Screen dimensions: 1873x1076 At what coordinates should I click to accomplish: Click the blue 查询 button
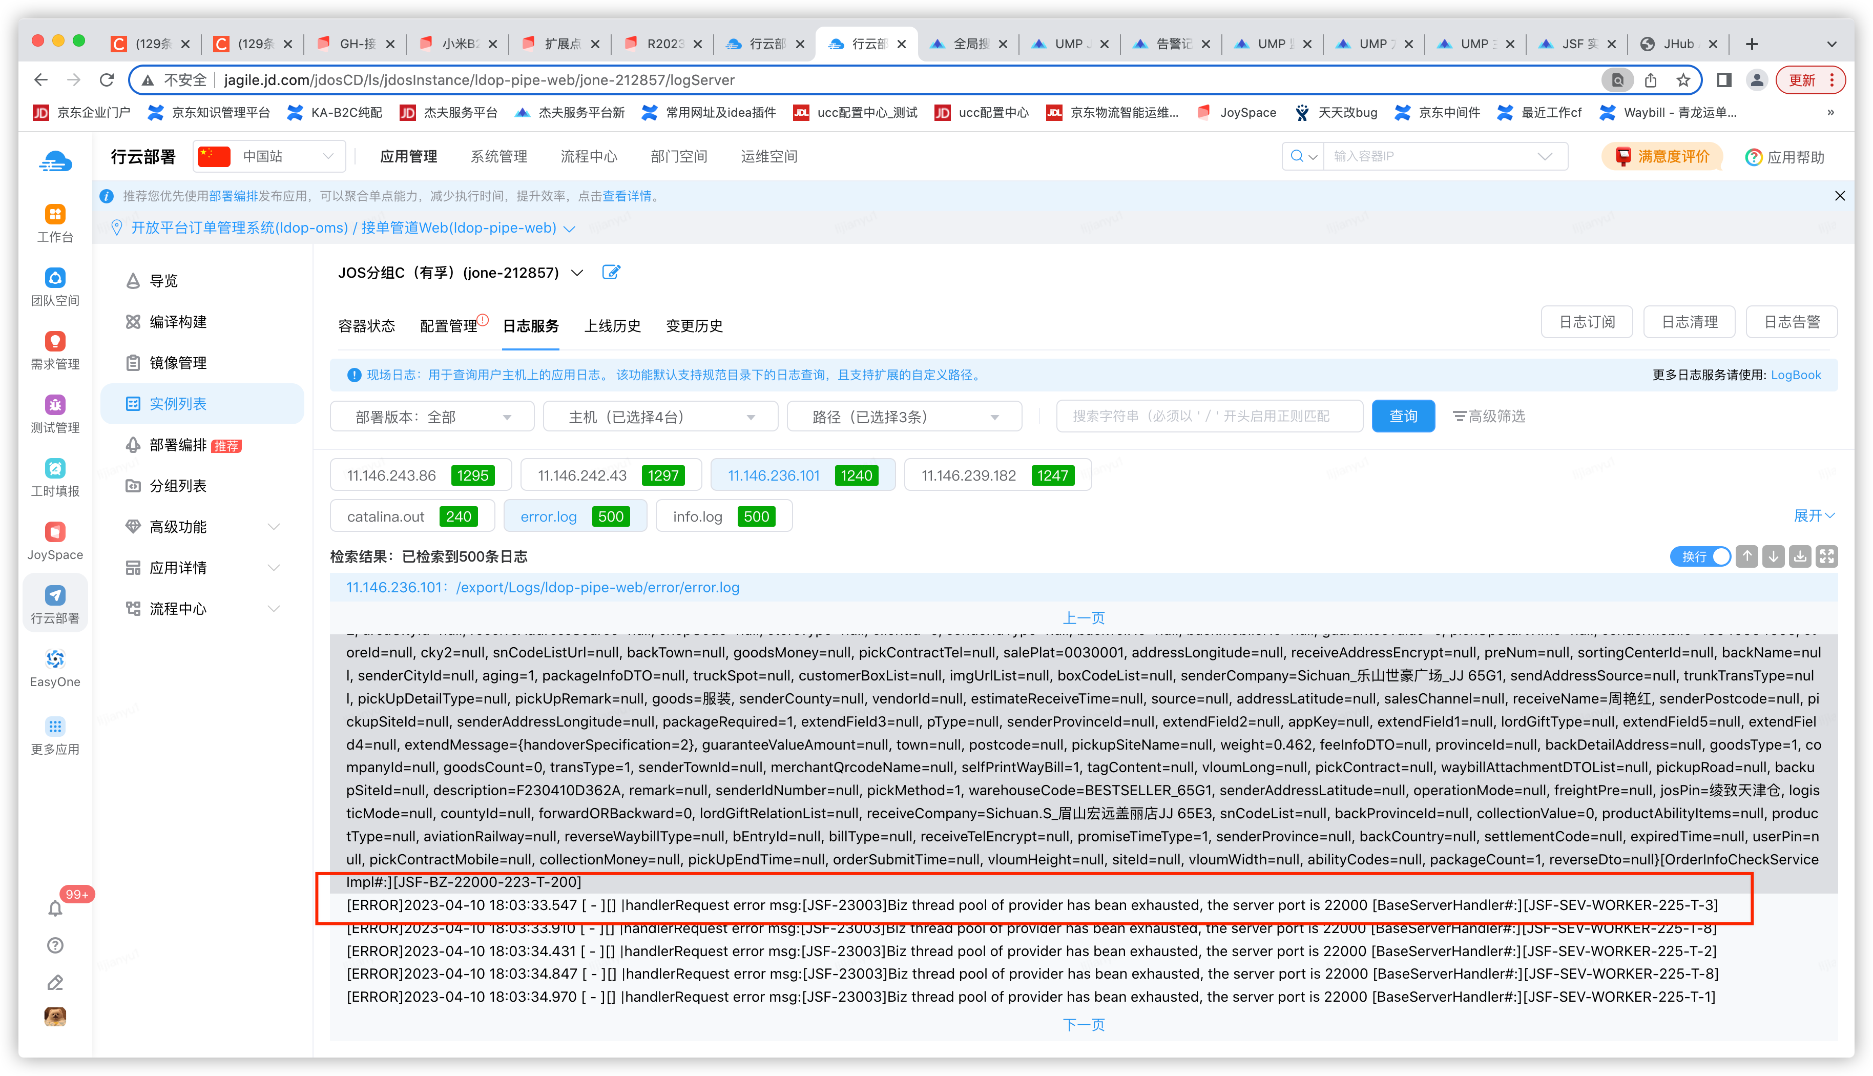pos(1402,416)
